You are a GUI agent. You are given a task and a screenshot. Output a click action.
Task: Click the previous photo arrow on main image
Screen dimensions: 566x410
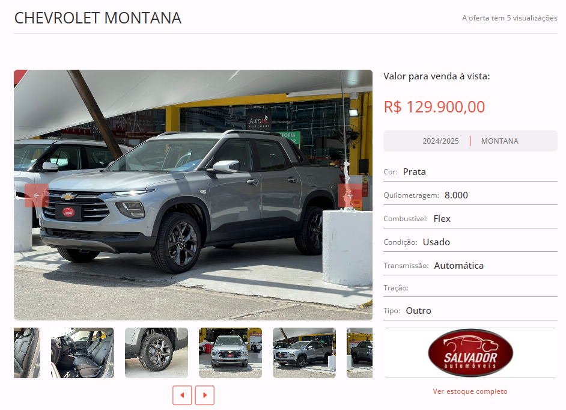click(37, 195)
